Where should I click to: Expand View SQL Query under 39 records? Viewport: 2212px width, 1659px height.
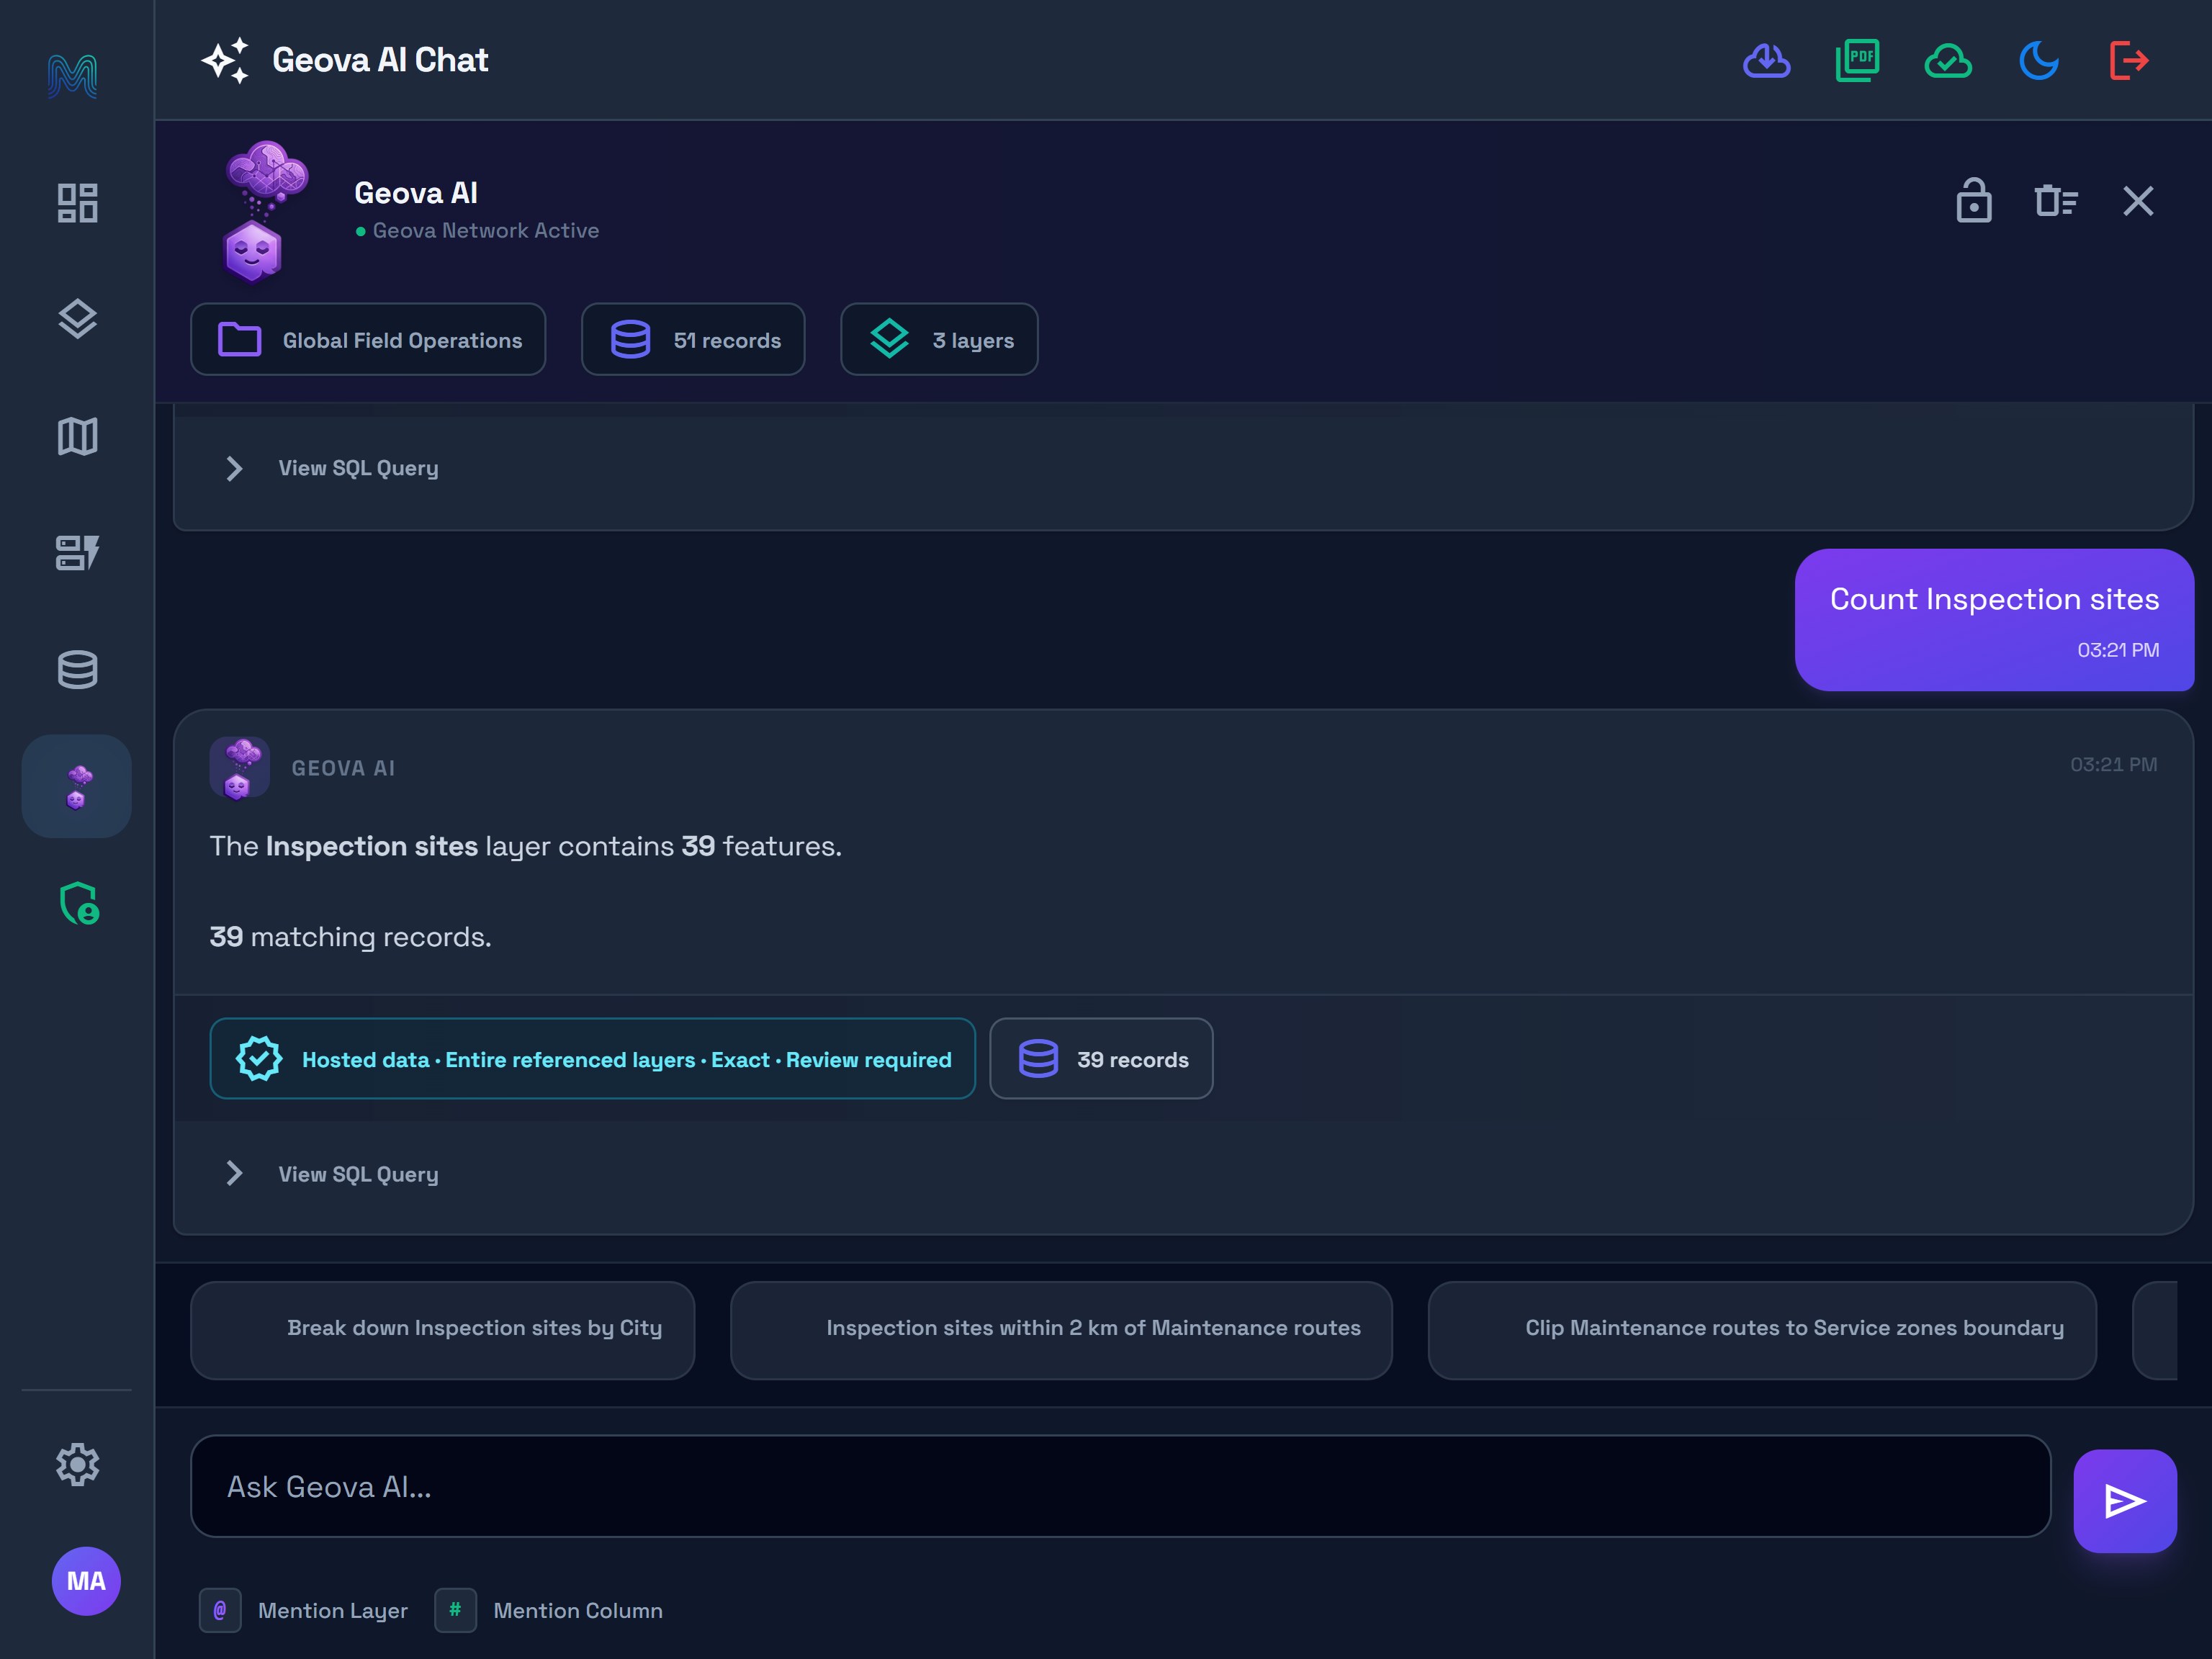point(333,1174)
